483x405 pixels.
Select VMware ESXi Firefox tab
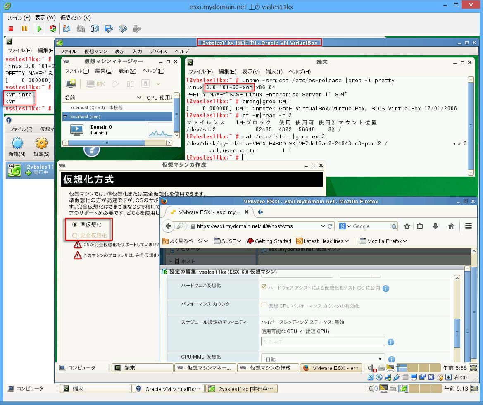click(x=209, y=212)
